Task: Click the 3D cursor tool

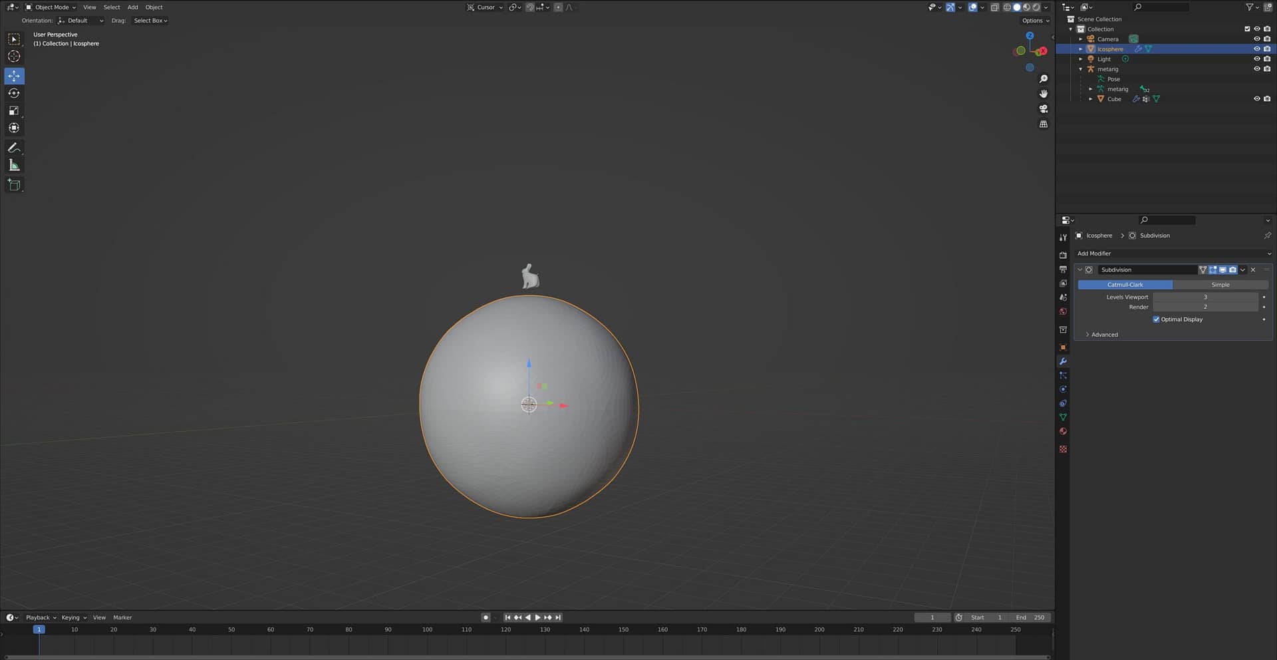Action: (x=14, y=57)
